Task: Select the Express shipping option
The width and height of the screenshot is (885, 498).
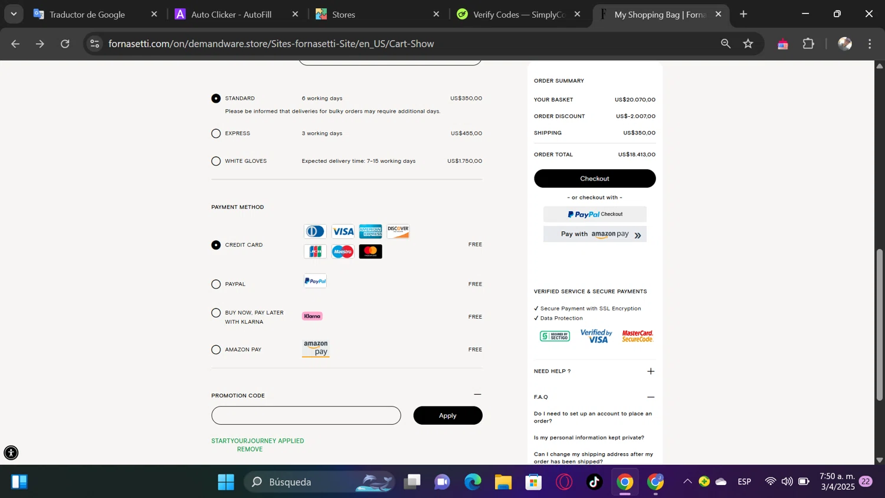Action: (216, 133)
